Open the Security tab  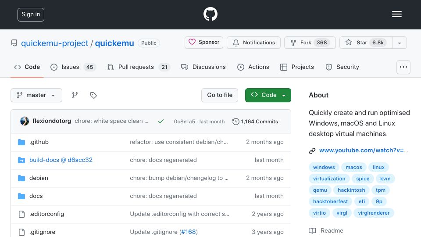point(343,67)
